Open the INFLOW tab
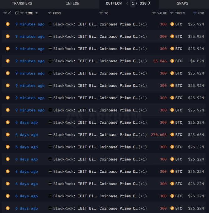 pyautogui.click(x=72, y=3)
